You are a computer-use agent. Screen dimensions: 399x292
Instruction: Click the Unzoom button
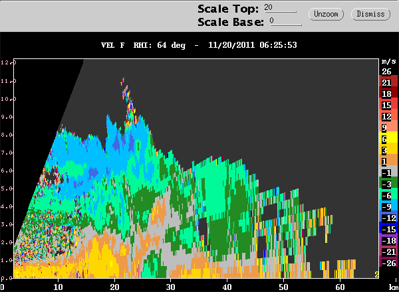(x=326, y=14)
